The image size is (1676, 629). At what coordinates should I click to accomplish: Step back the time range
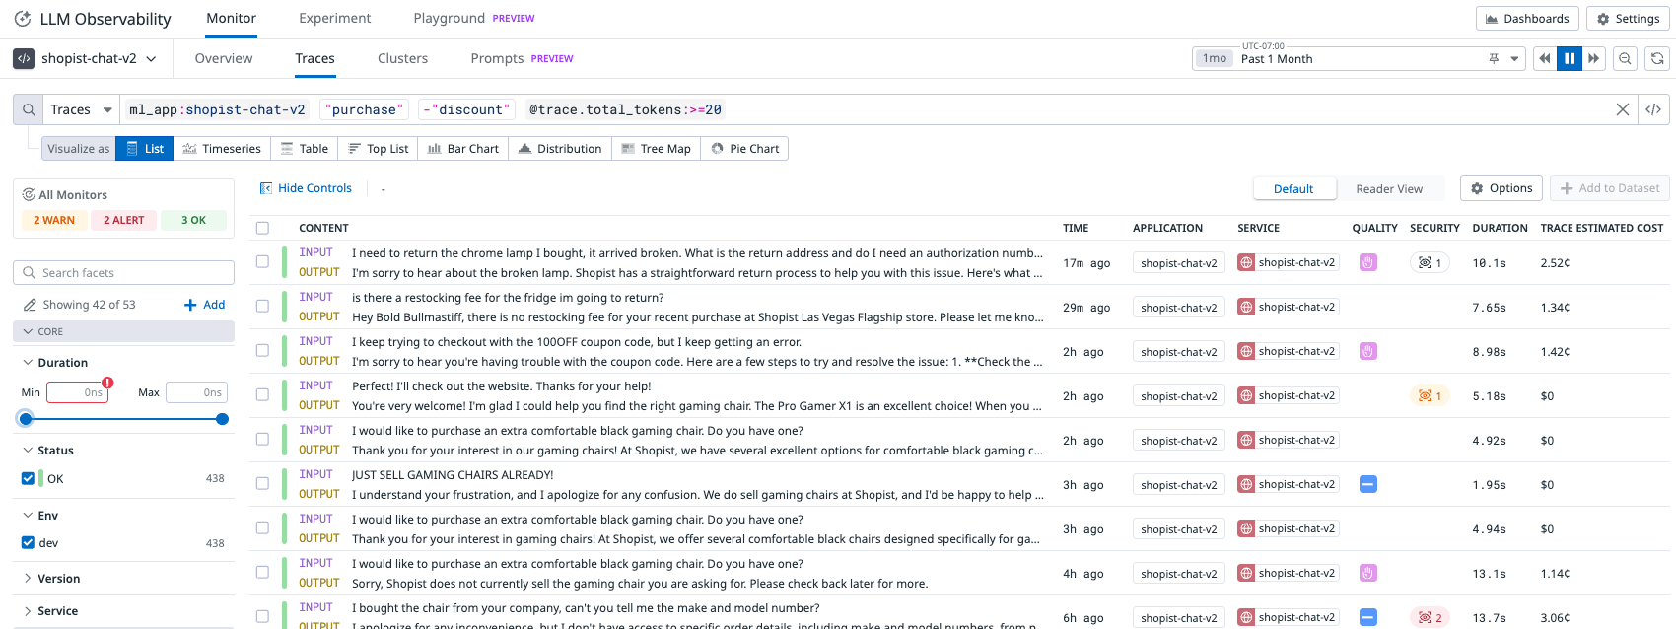click(1544, 59)
